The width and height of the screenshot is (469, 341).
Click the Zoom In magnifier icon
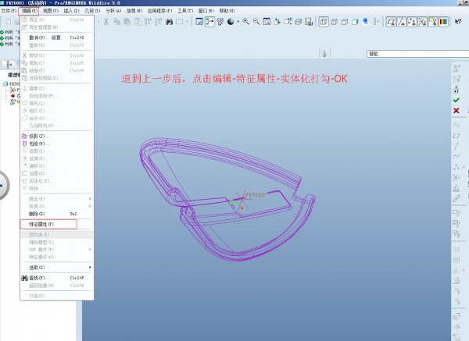pyautogui.click(x=246, y=22)
